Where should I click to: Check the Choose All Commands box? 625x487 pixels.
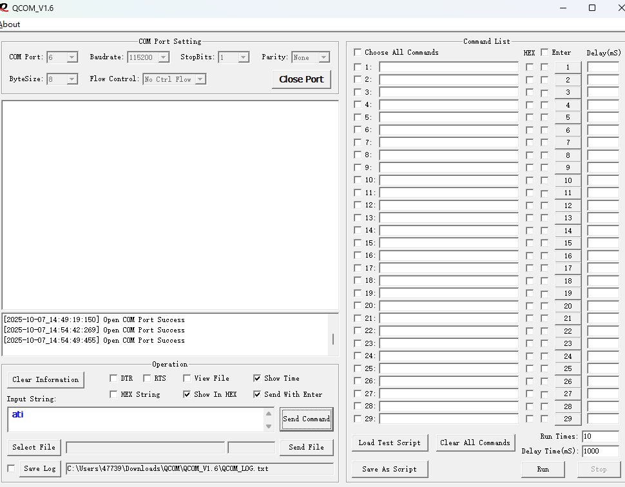(x=358, y=52)
